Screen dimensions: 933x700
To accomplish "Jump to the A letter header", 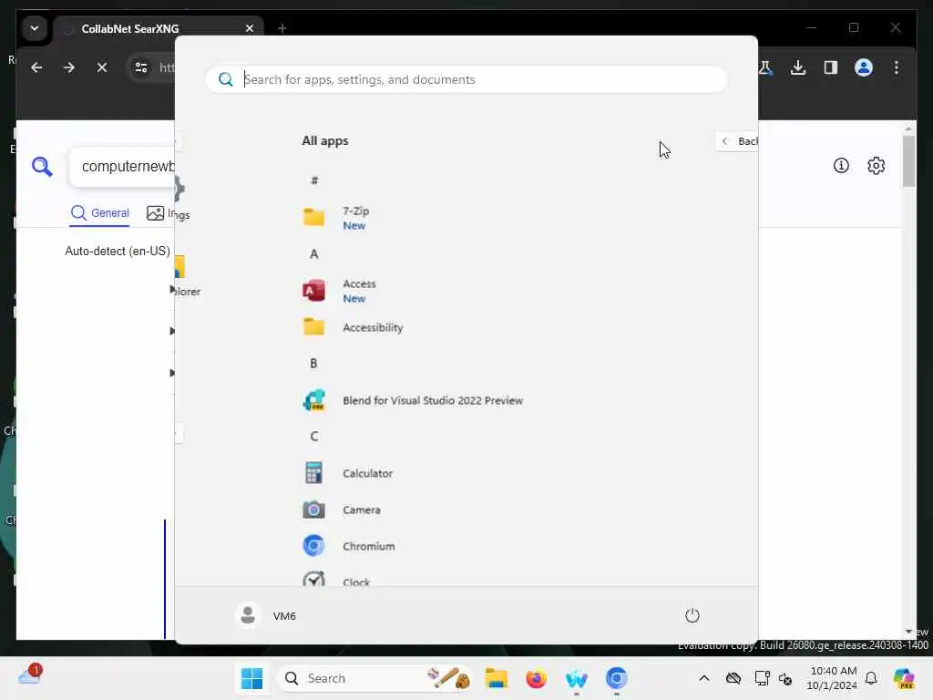I will [314, 254].
